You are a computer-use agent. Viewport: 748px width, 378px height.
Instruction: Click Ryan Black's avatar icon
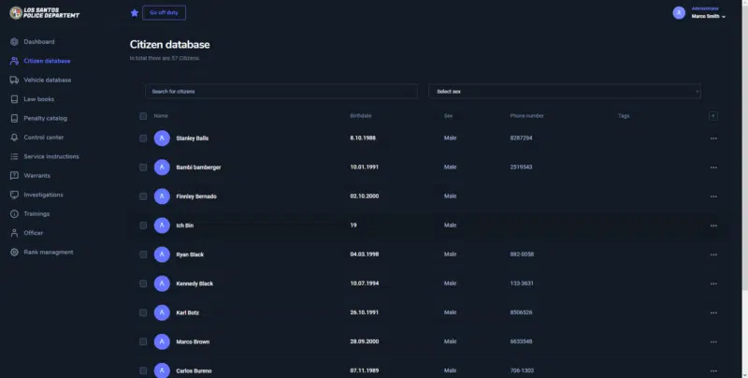tap(162, 254)
